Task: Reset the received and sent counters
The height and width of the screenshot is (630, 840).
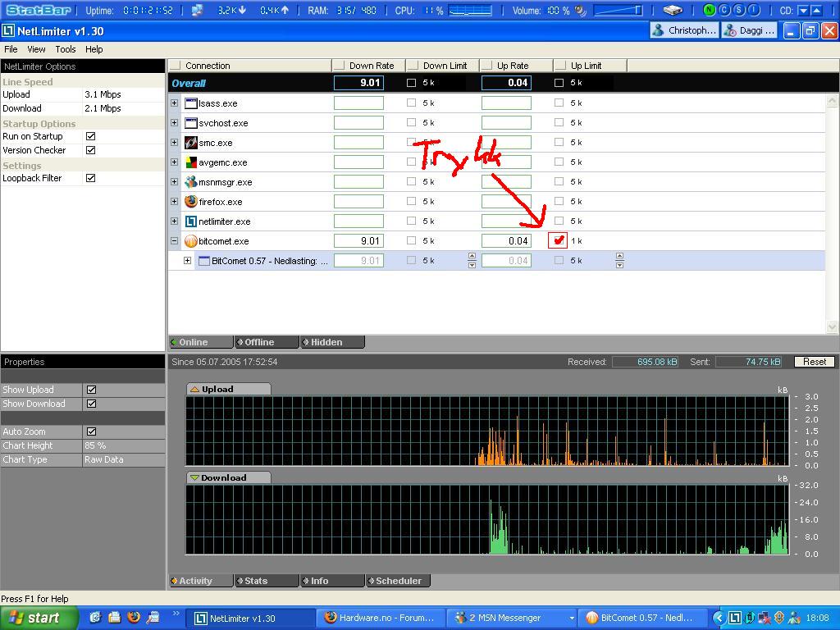Action: 815,362
